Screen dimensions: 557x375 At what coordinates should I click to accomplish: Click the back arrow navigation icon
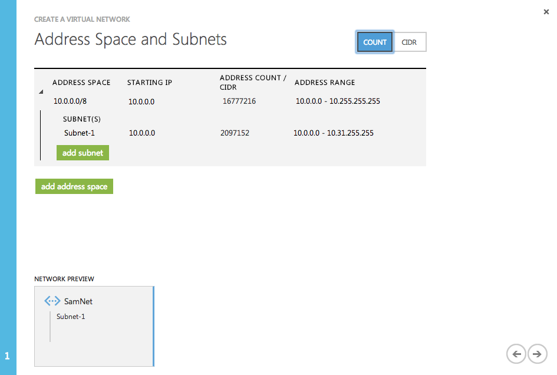pos(516,354)
